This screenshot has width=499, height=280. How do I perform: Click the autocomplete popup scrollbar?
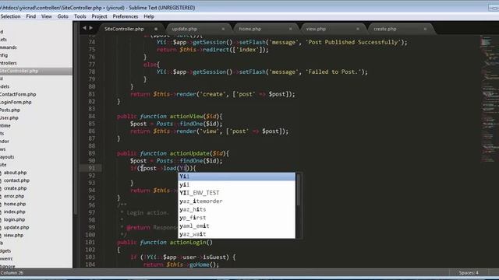299,190
